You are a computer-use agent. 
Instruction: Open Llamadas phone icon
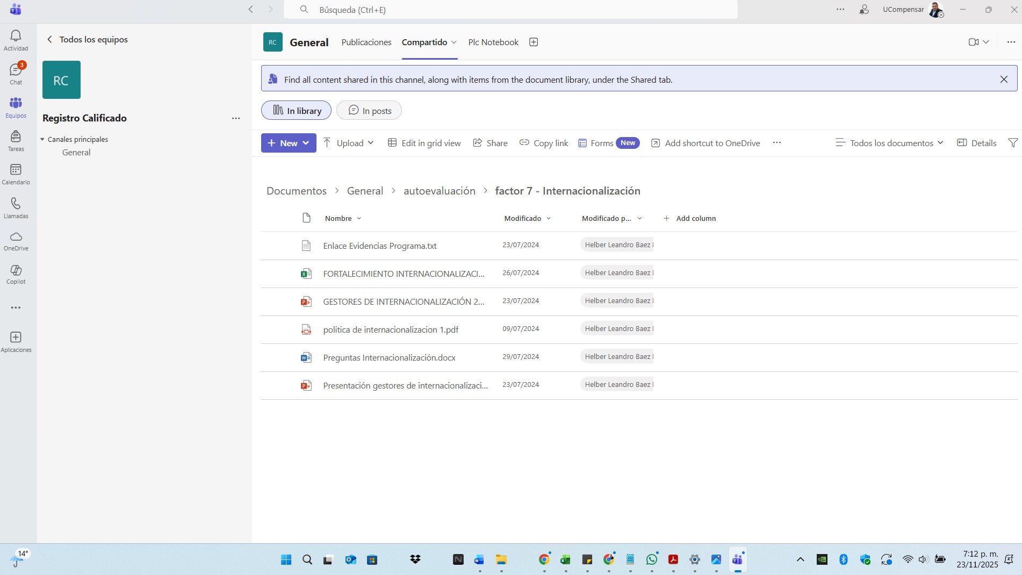tap(16, 207)
